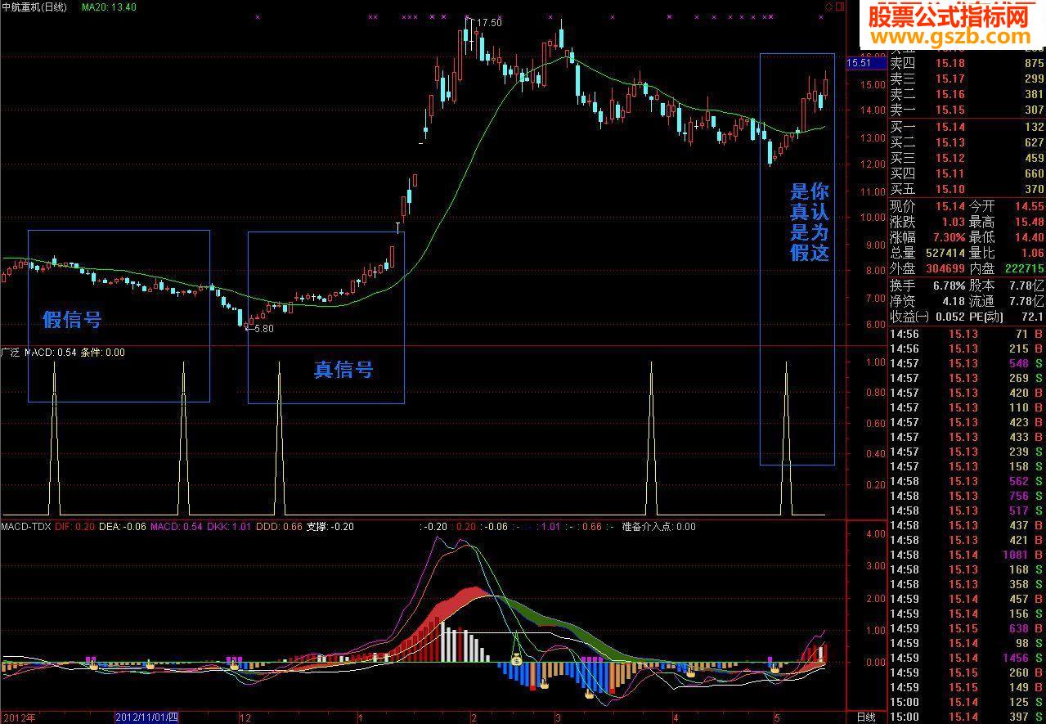Click the 14:56 tick row with volume 71
The height and width of the screenshot is (724, 1046).
[967, 334]
